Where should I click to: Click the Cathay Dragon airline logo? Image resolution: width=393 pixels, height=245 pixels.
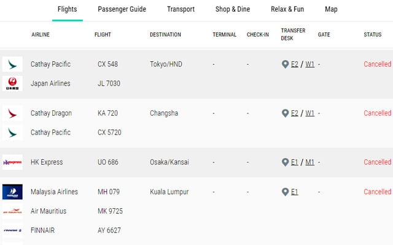(x=12, y=113)
